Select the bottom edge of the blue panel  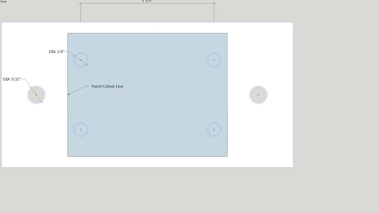point(147,156)
